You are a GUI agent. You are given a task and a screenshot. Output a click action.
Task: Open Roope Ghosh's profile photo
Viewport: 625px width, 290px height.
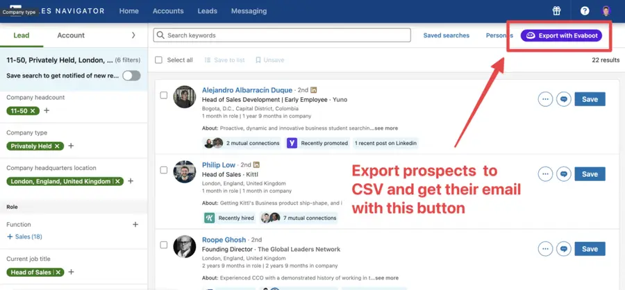point(185,246)
